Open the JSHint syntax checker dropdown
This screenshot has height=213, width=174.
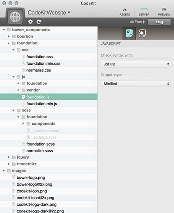pos(136,64)
